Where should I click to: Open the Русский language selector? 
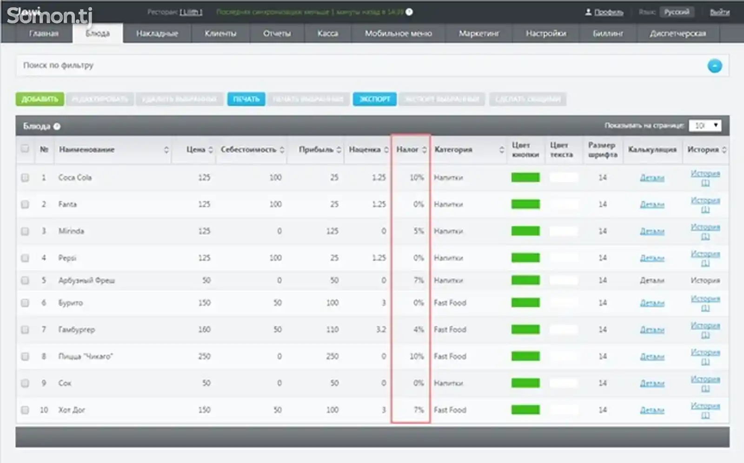point(677,12)
